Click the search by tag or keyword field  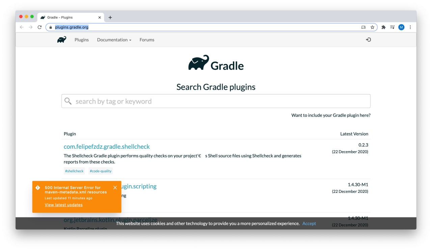click(216, 101)
